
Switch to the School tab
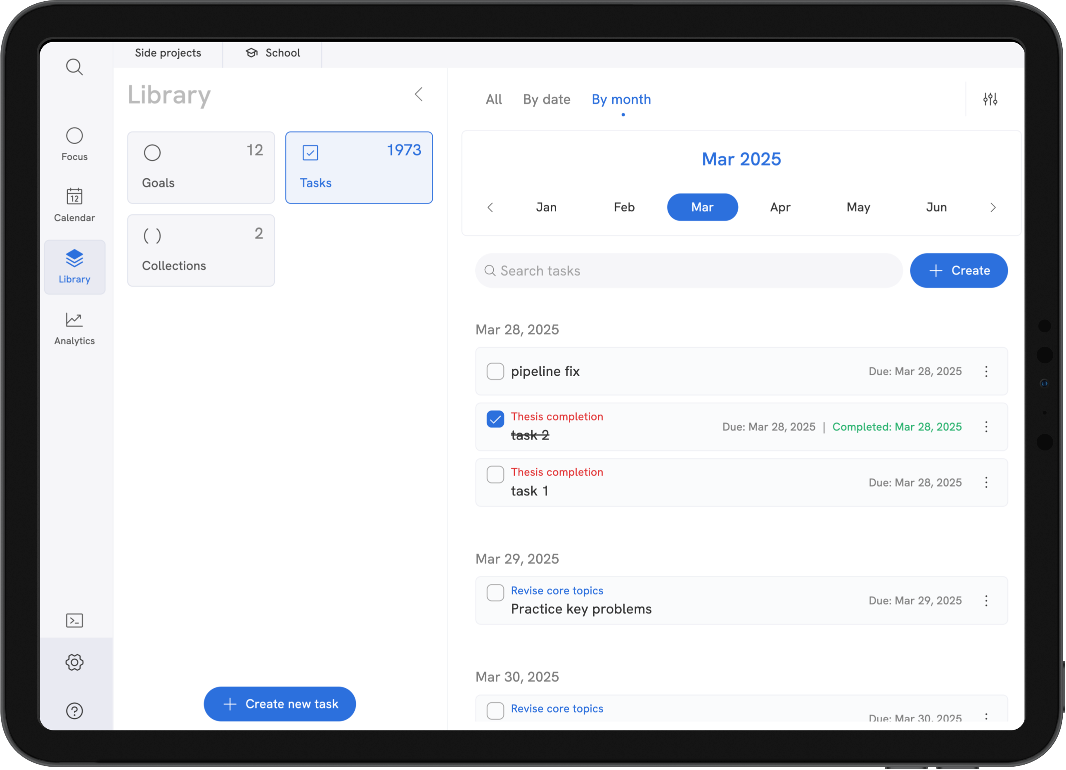[272, 53]
